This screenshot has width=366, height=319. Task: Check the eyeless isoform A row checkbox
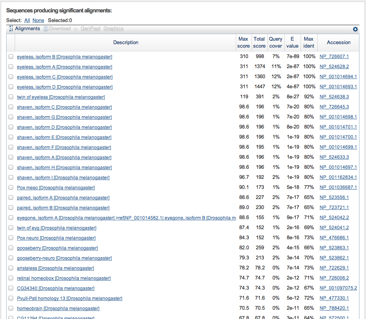tap(11, 67)
